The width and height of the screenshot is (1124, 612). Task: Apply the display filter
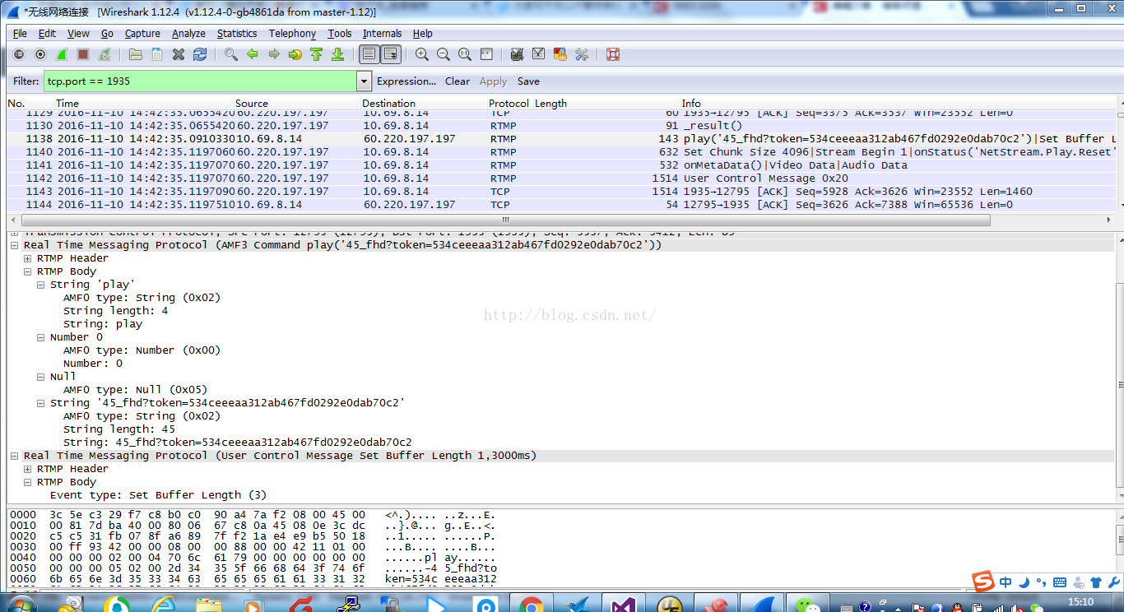click(x=493, y=81)
